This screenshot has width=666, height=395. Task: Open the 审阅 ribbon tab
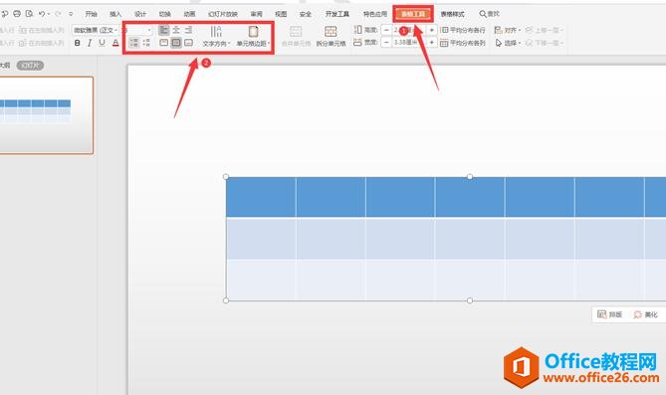[256, 14]
